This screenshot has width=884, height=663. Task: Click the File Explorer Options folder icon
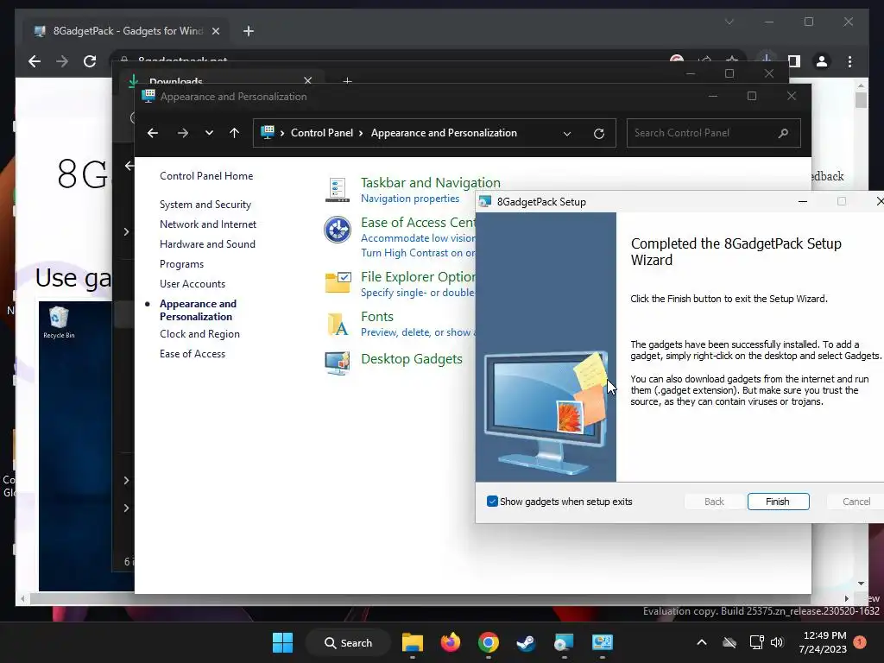(338, 281)
